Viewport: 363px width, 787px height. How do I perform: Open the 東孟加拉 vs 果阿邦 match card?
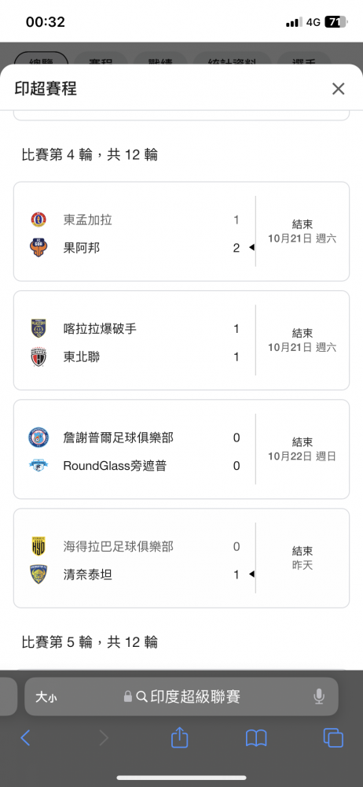181,231
